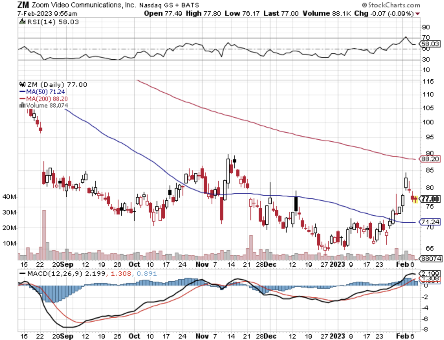Click the 'MA(200) 88.20' legend text
Image resolution: width=444 pixels, height=340 pixels.
coord(47,99)
